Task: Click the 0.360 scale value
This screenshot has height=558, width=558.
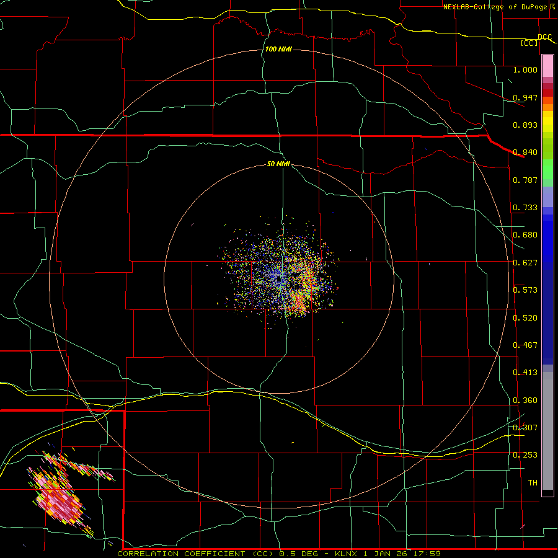Action: coord(525,401)
